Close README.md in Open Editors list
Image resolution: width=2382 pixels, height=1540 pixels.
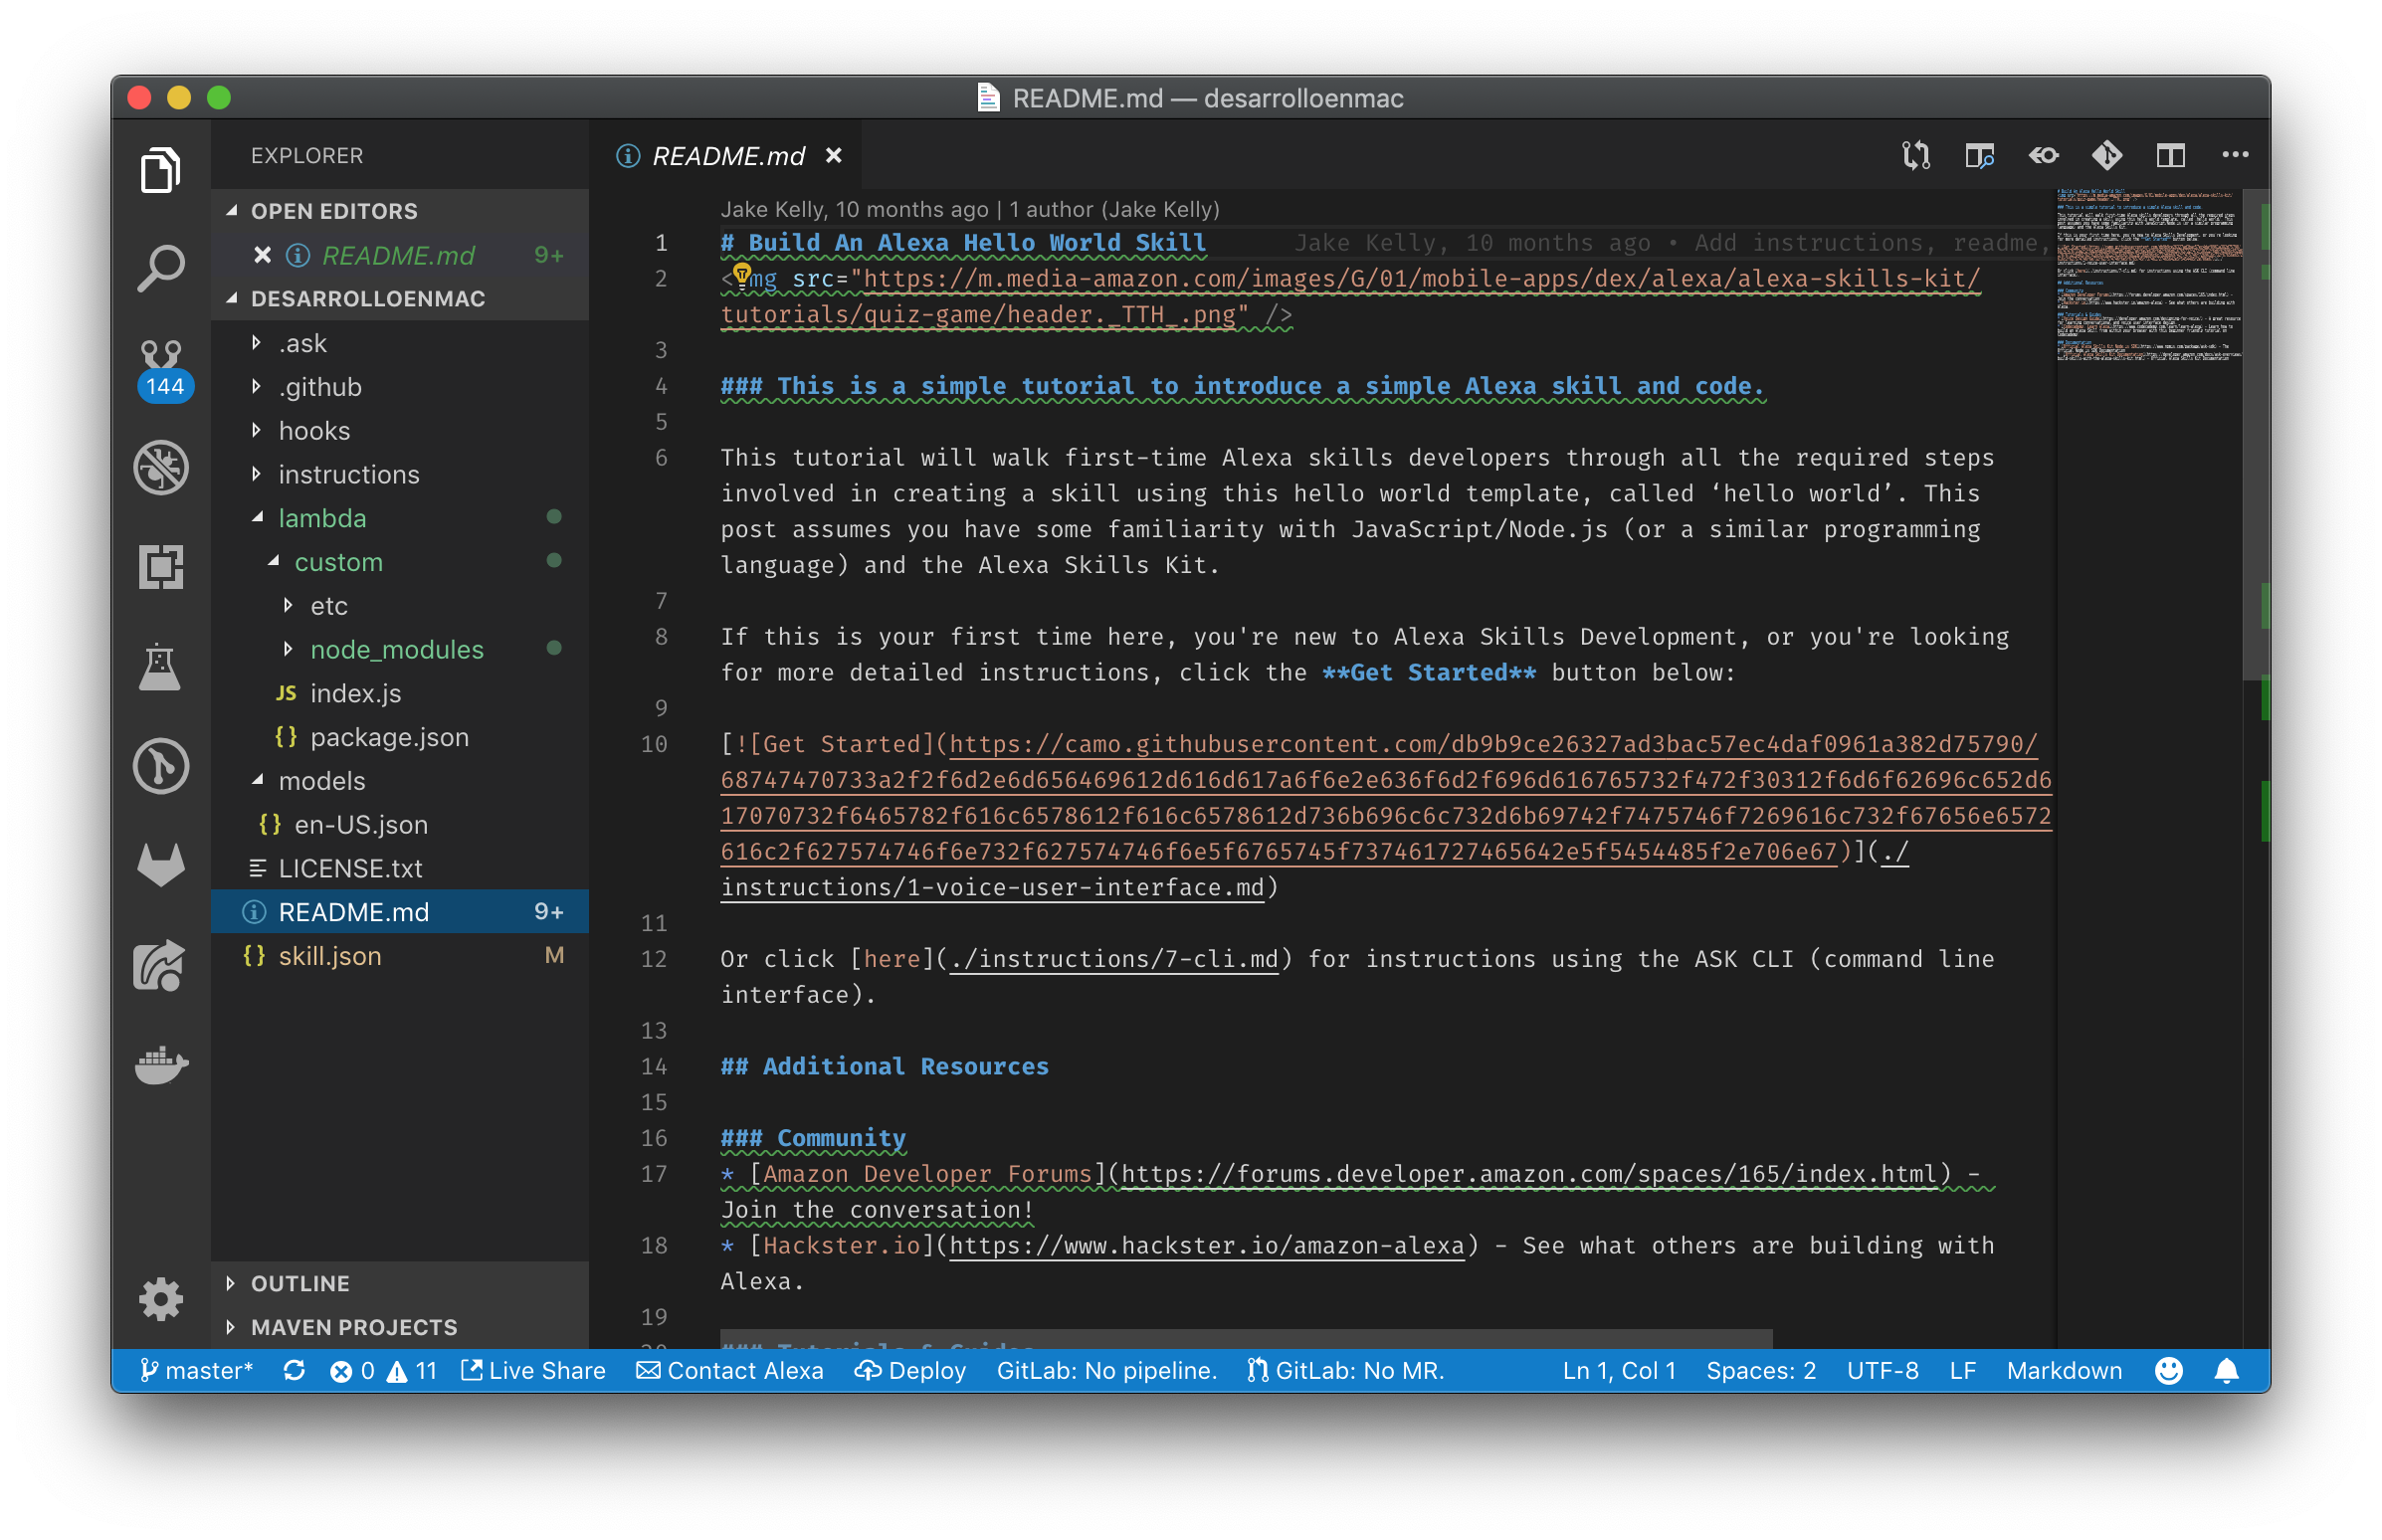(262, 255)
